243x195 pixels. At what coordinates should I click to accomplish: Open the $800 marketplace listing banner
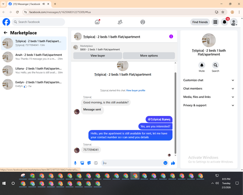[124, 48]
